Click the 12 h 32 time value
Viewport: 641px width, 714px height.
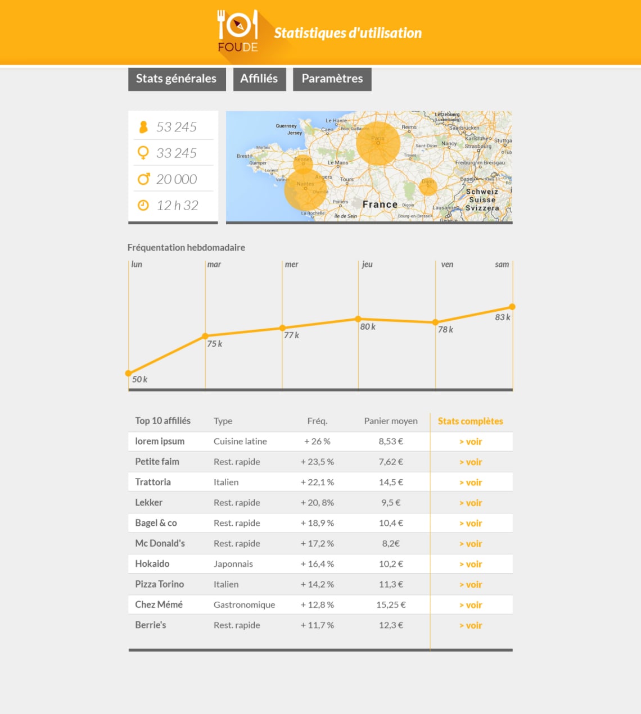pos(178,206)
